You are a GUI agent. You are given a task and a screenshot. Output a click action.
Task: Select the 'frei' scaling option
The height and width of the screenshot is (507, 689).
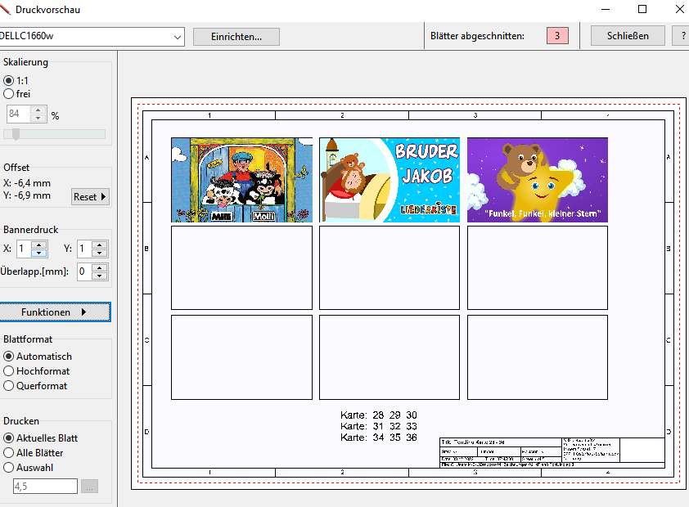[x=8, y=94]
